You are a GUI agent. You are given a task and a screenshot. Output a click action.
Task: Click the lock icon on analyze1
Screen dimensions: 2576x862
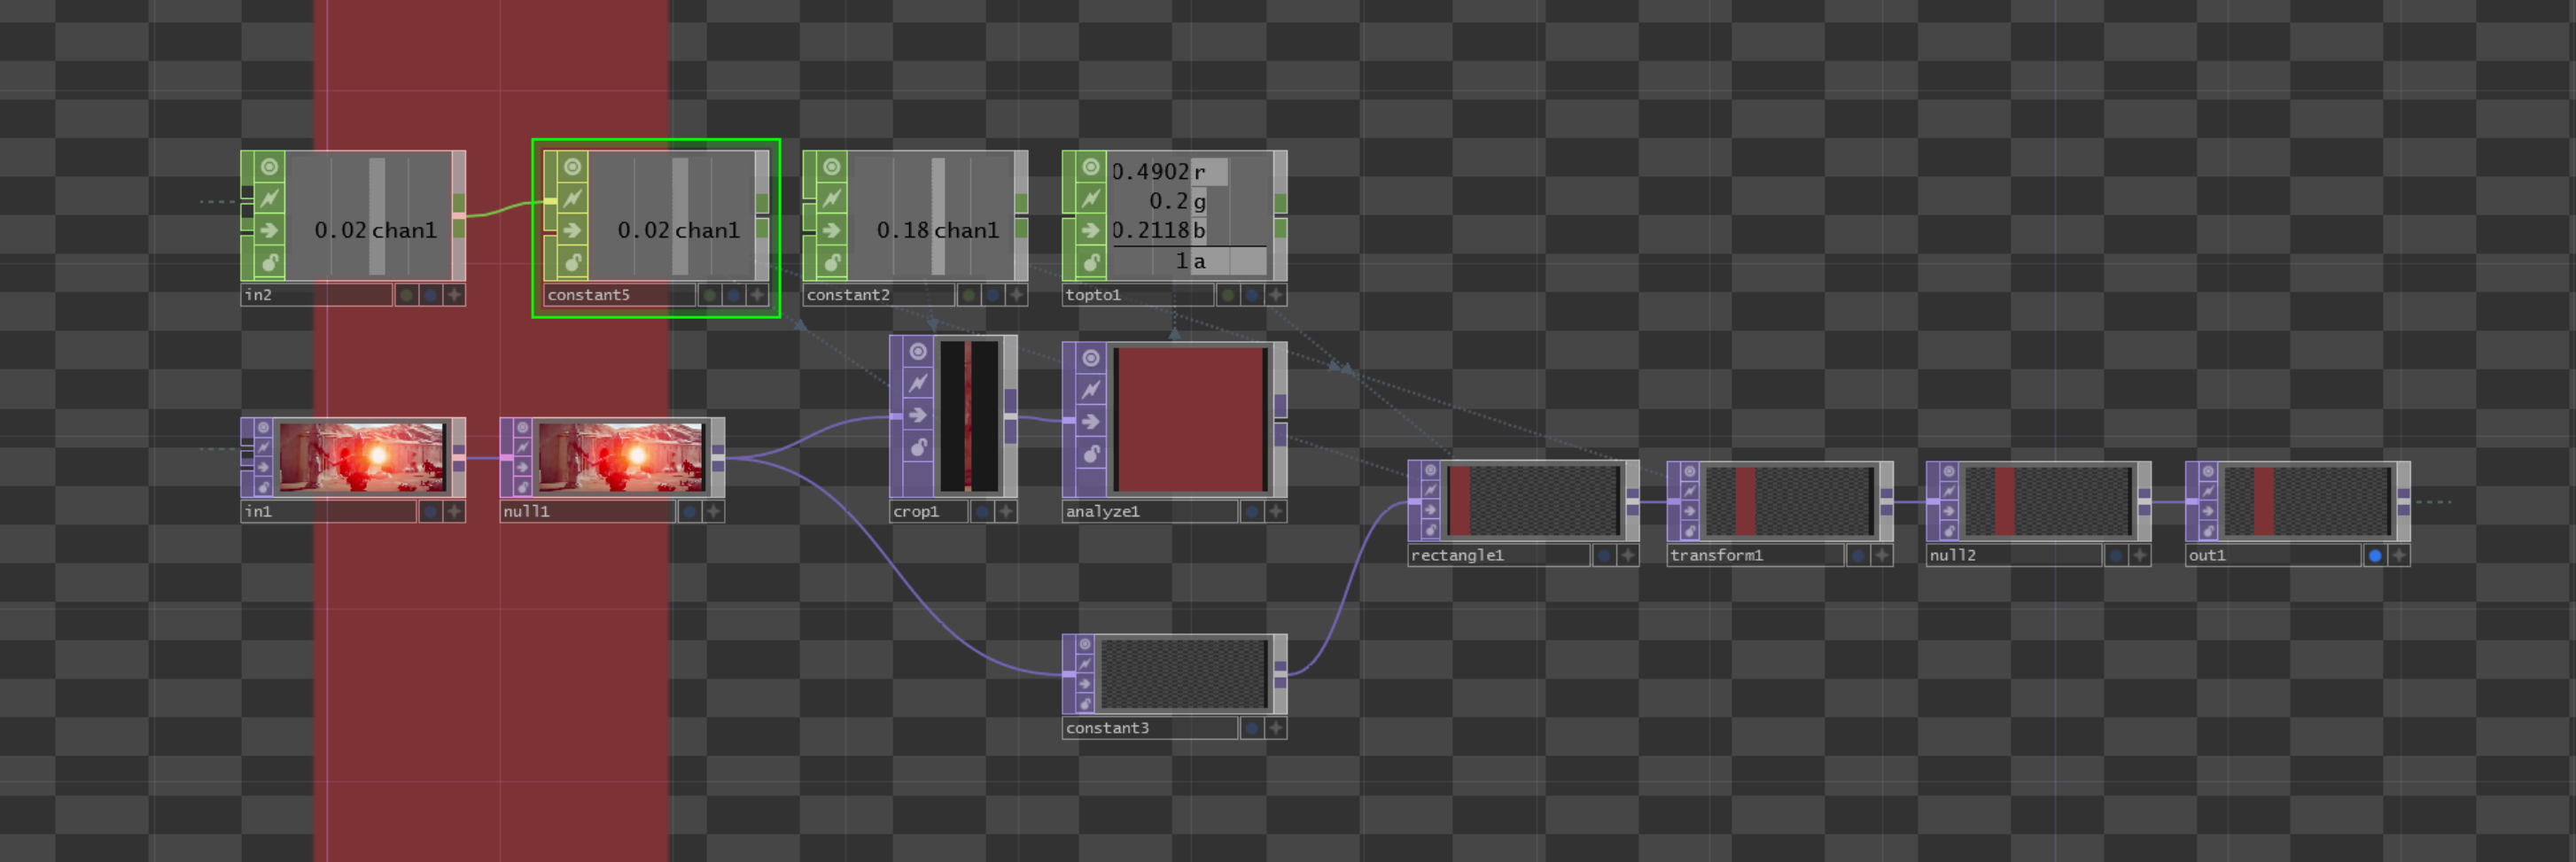point(1091,453)
